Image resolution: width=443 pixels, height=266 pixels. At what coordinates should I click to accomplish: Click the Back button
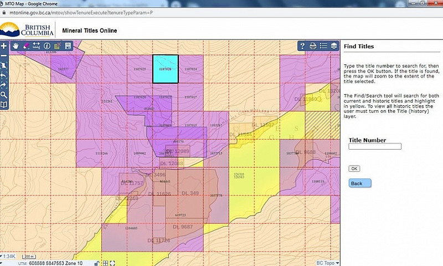coord(359,183)
